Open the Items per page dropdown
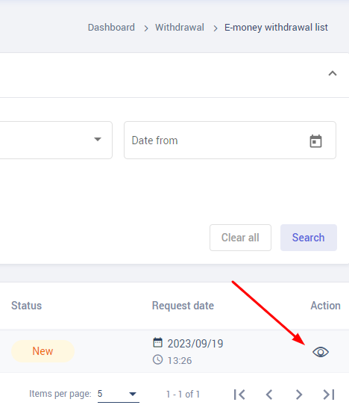 point(119,395)
